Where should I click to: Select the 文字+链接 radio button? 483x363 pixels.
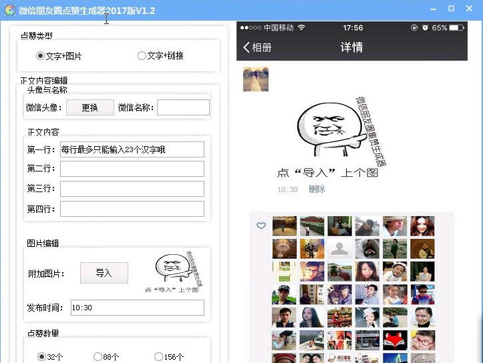coord(142,55)
